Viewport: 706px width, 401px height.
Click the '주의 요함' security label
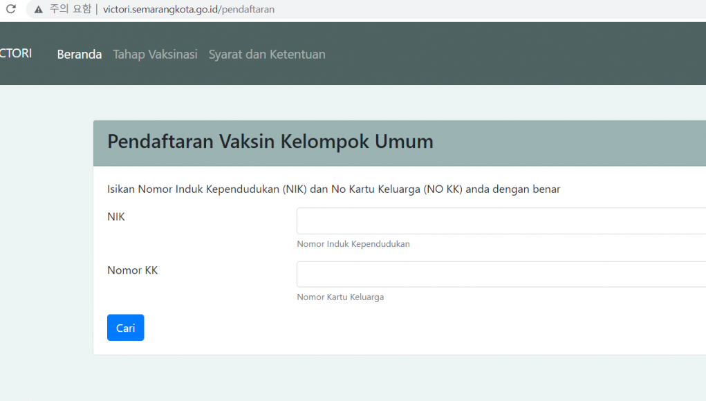(x=70, y=10)
